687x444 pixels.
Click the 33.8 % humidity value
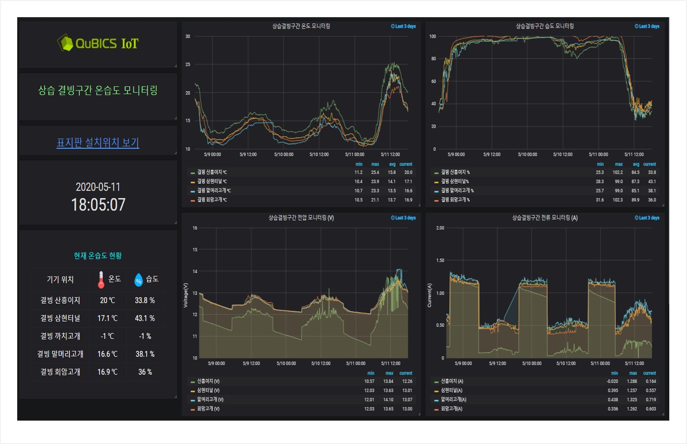(144, 300)
